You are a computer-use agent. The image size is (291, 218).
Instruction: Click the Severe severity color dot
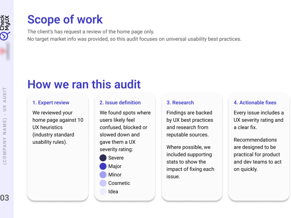pyautogui.click(x=103, y=158)
